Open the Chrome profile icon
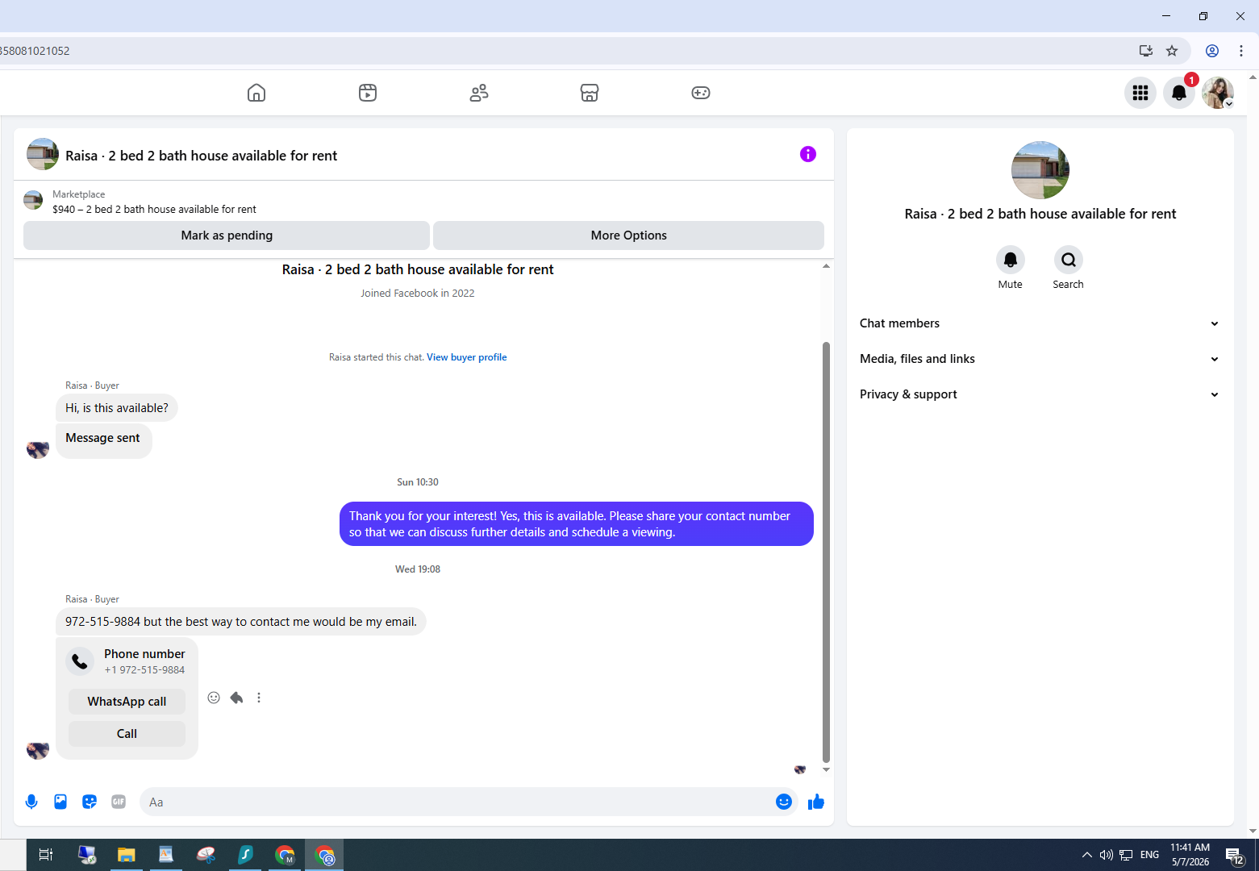 pos(1212,51)
